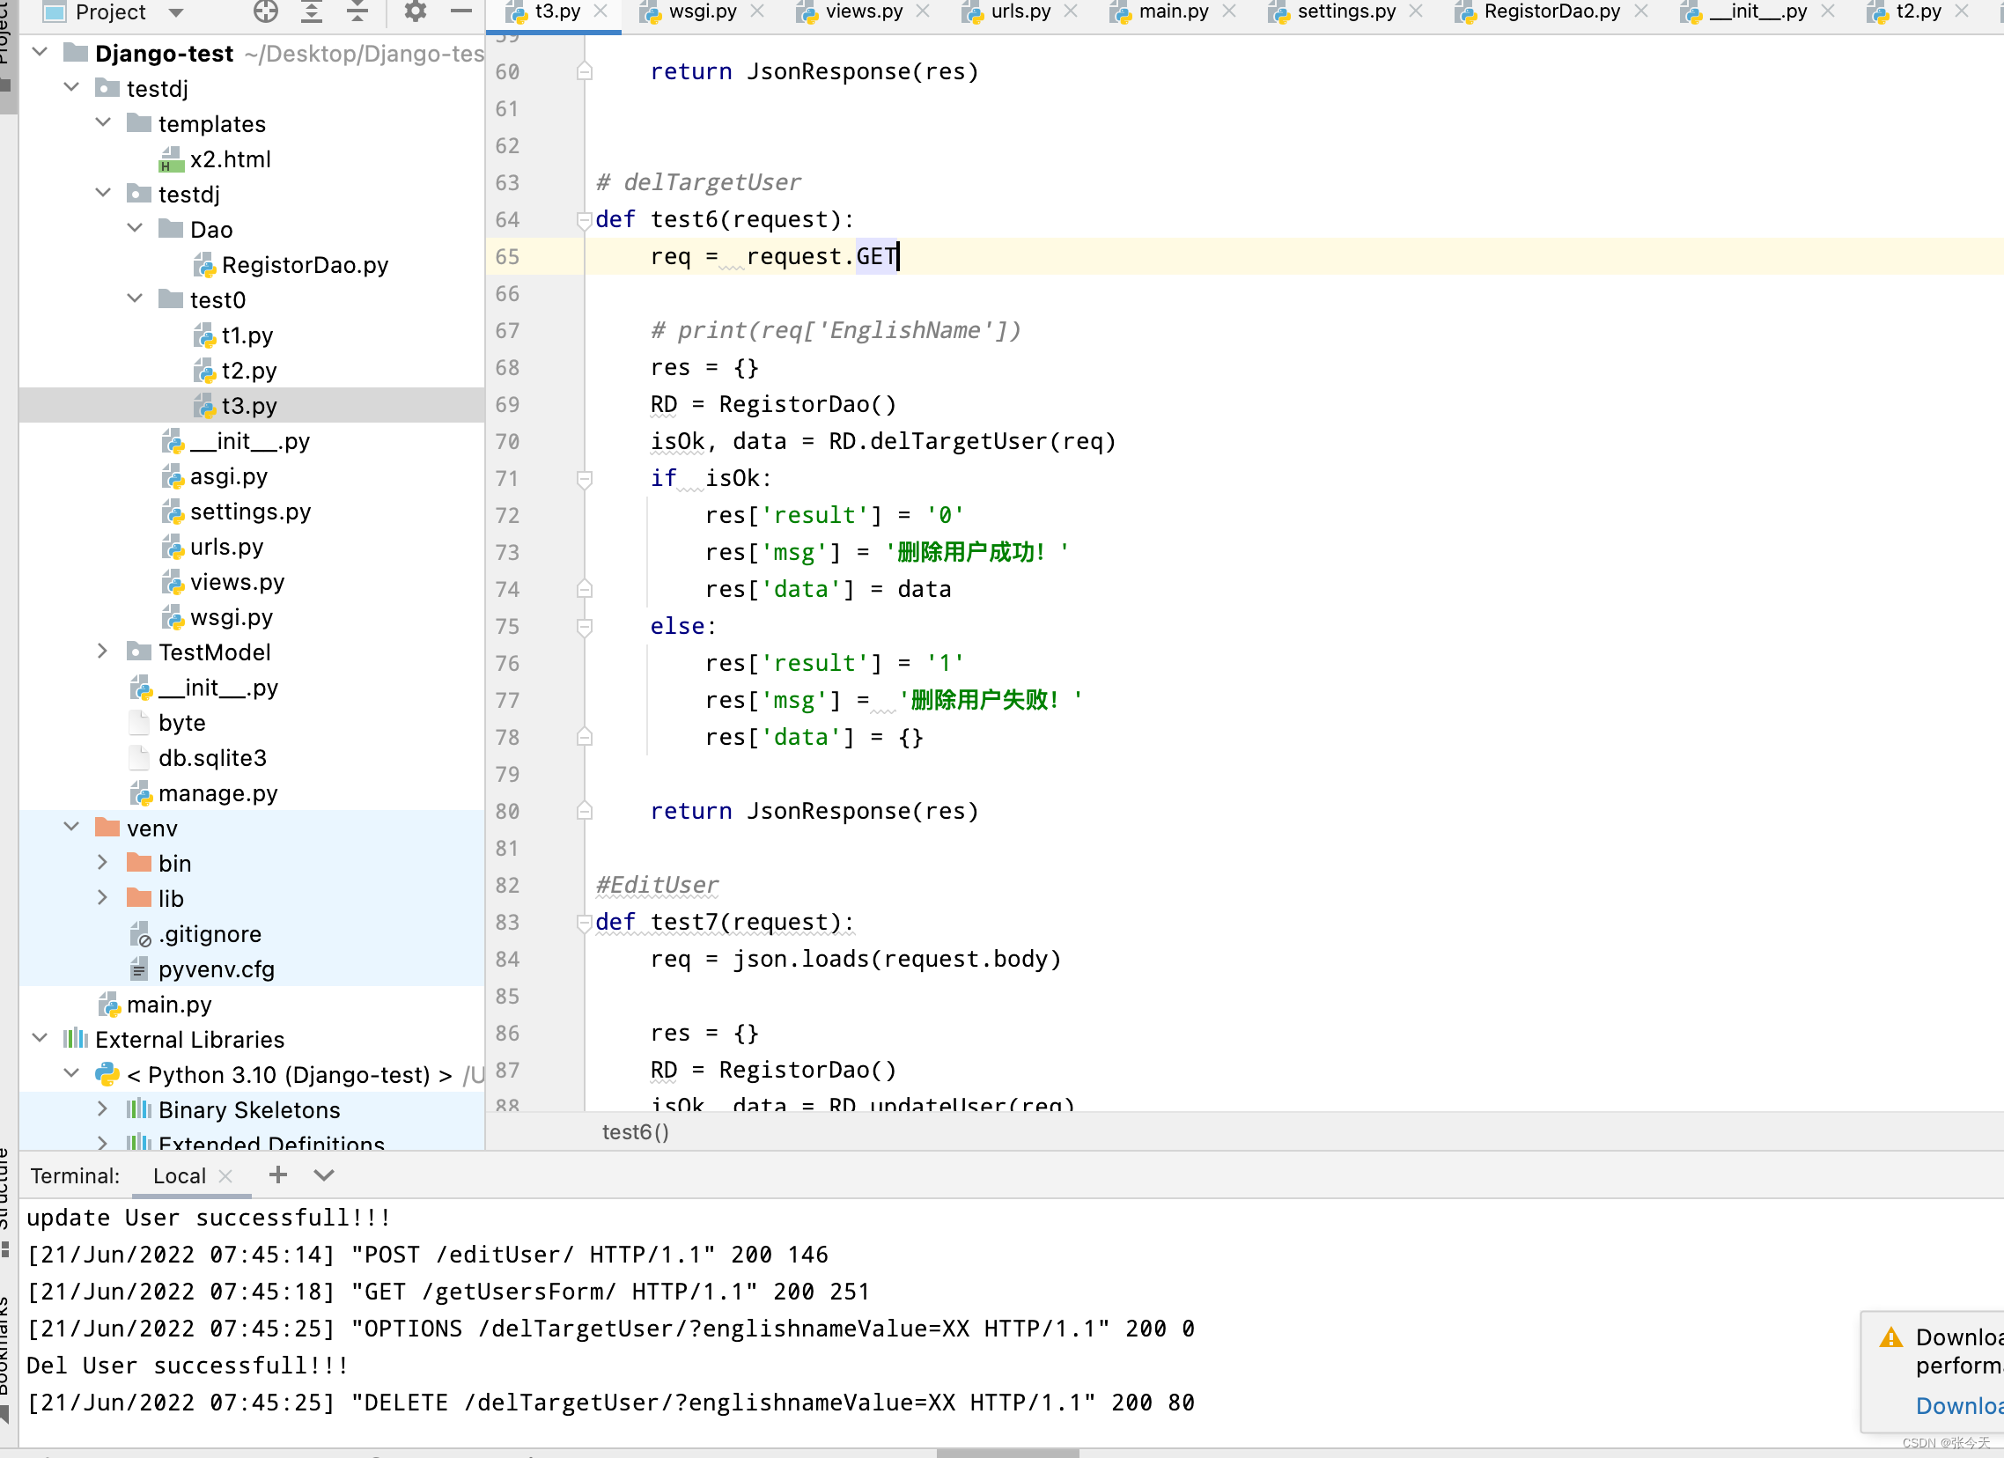Hide the Project panel with minus icon

[460, 11]
